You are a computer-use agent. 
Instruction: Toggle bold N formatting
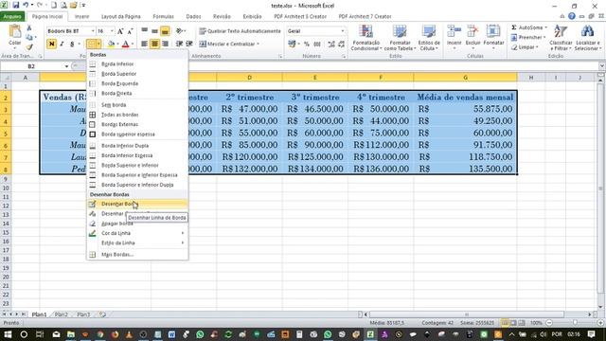[51, 45]
